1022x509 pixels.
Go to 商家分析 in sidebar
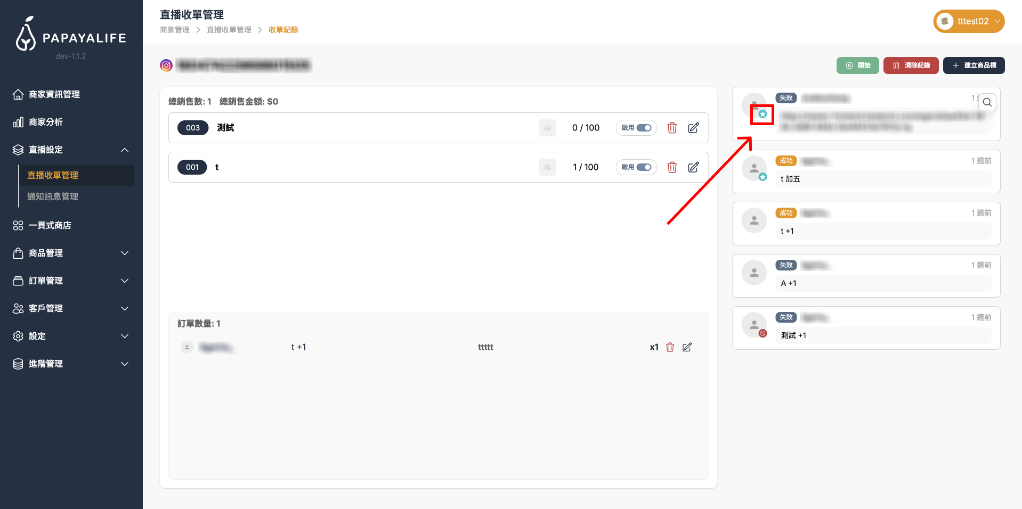[x=46, y=122]
